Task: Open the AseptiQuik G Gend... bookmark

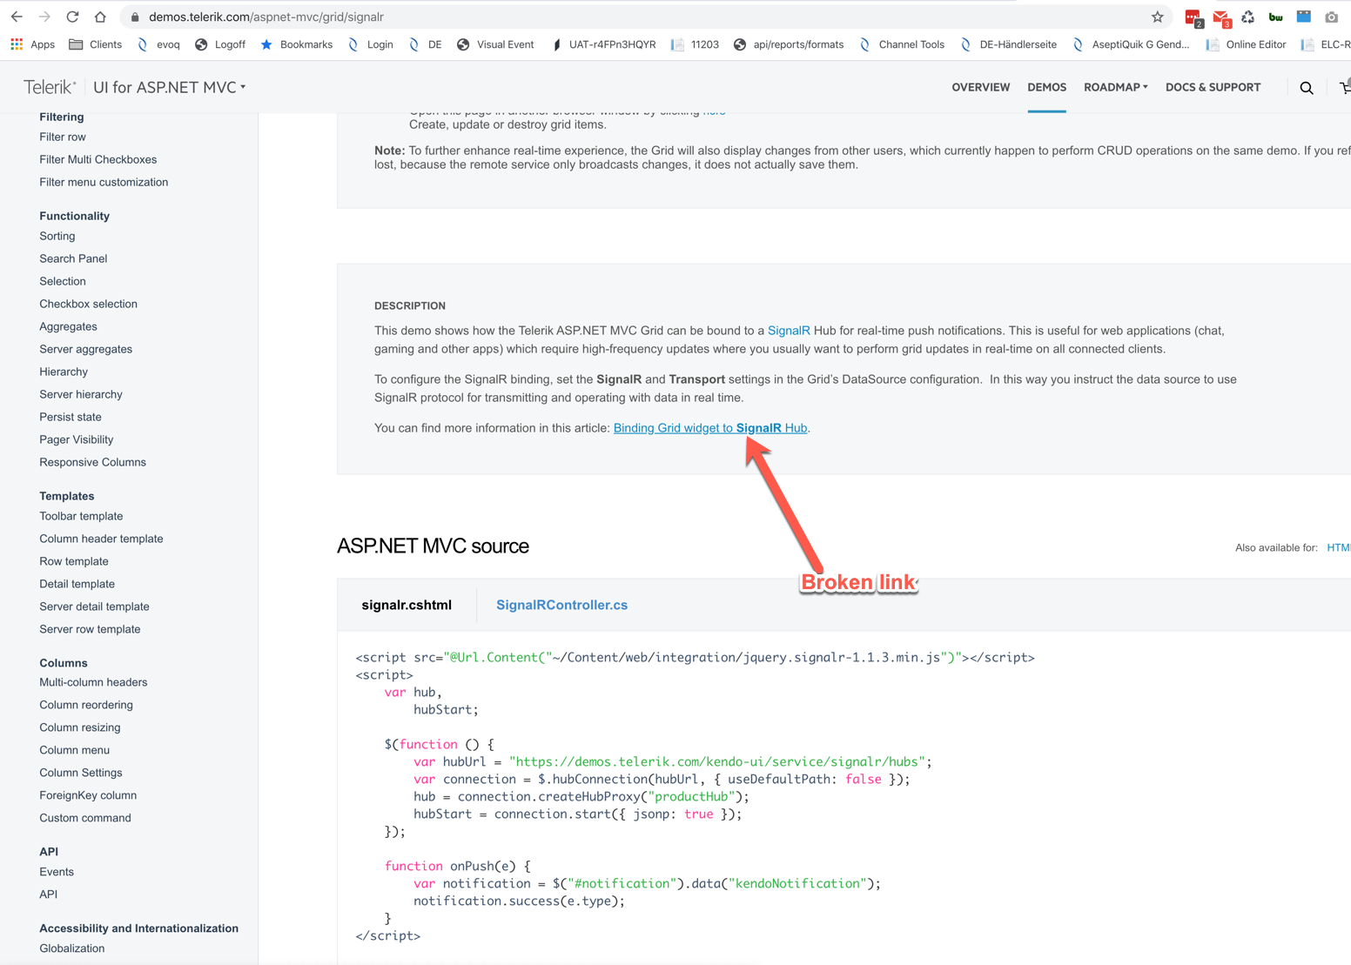Action: click(1131, 44)
